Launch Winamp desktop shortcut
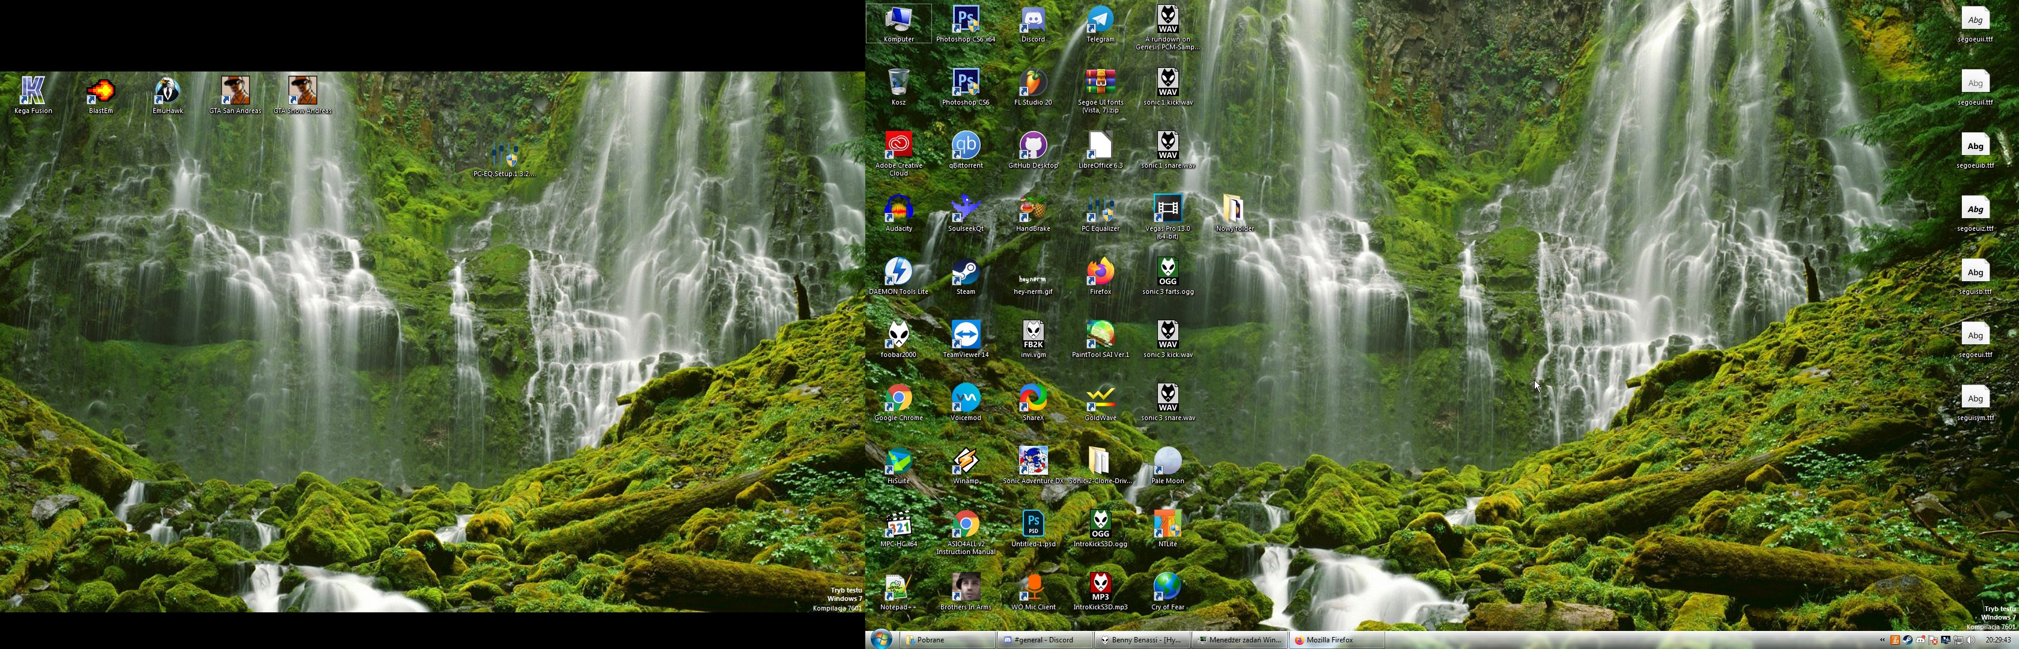This screenshot has width=2019, height=649. click(966, 466)
